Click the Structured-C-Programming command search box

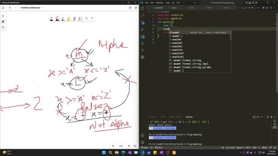point(222,3)
